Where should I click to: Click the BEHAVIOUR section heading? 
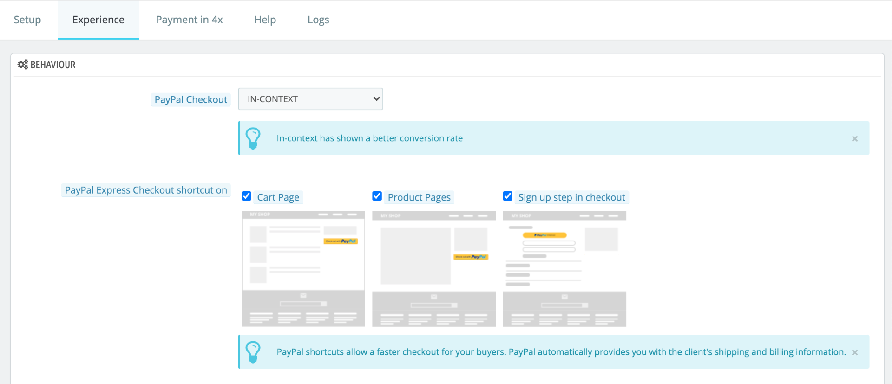[53, 65]
